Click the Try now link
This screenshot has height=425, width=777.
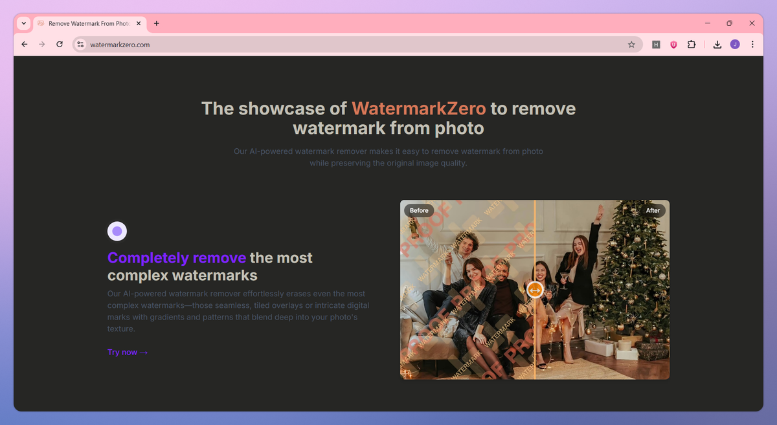pyautogui.click(x=128, y=353)
